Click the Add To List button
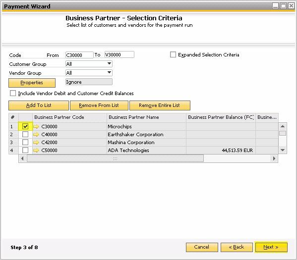Viewport: 297px width, 260px height. 39,105
